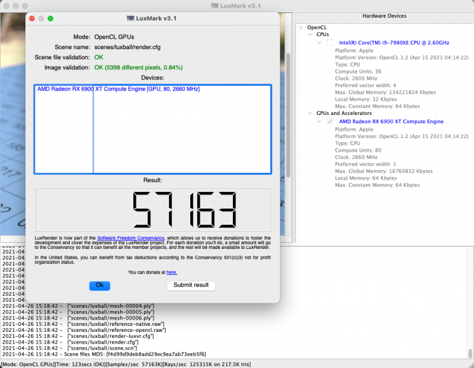Click the log line 'scenes/luxball/render-luxvr.cfg'

tap(78, 336)
